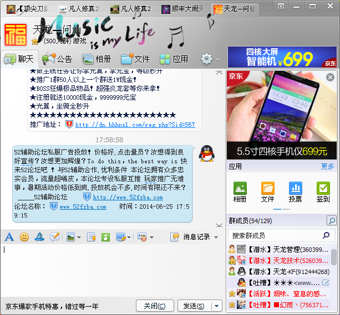Switch to the second apps page indicator

coord(286,209)
